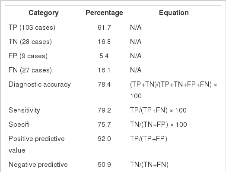Select the 78.4 accuracy percentage

click(x=104, y=84)
